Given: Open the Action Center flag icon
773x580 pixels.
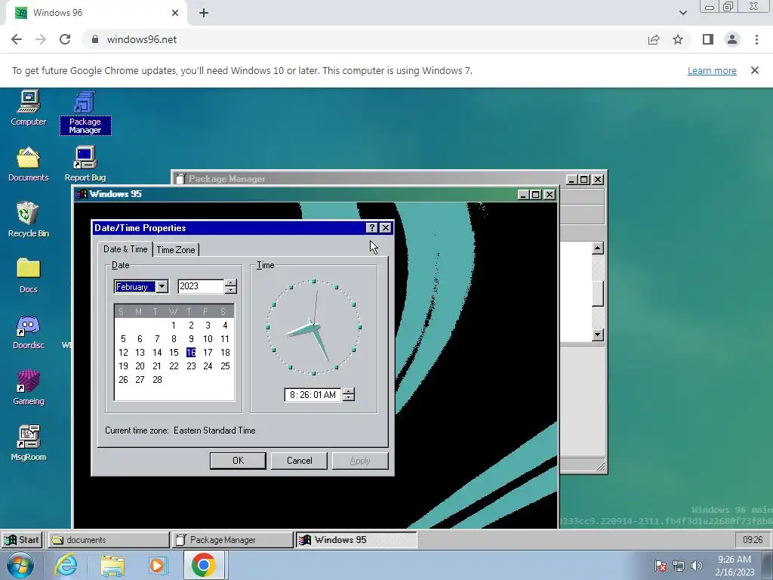Looking at the screenshot, I should pos(661,566).
